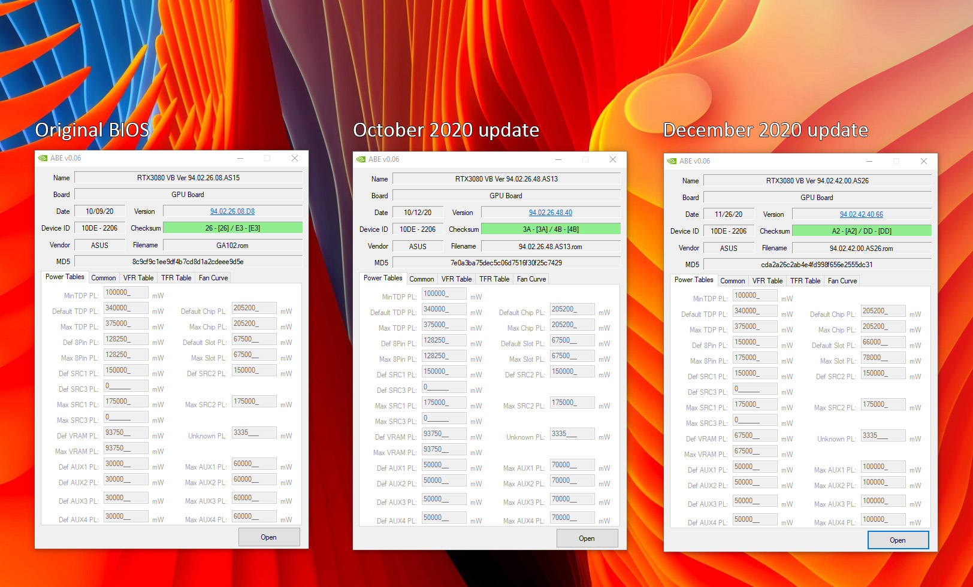Minimize the October 2020 ABE window
This screenshot has height=587, width=973.
click(558, 159)
